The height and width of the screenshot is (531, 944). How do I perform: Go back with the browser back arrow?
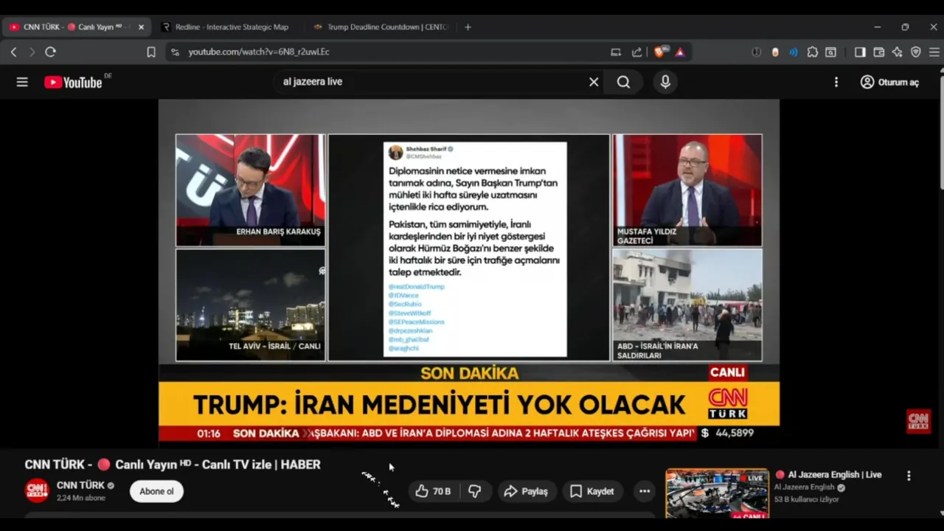point(13,52)
